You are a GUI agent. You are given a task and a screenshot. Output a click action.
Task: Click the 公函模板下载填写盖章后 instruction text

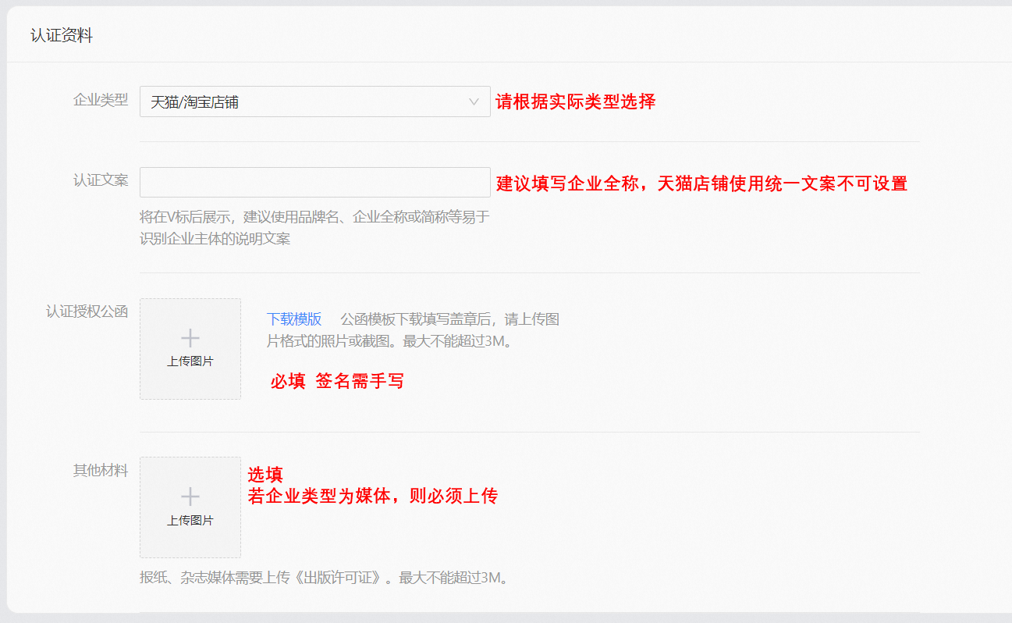(x=414, y=330)
